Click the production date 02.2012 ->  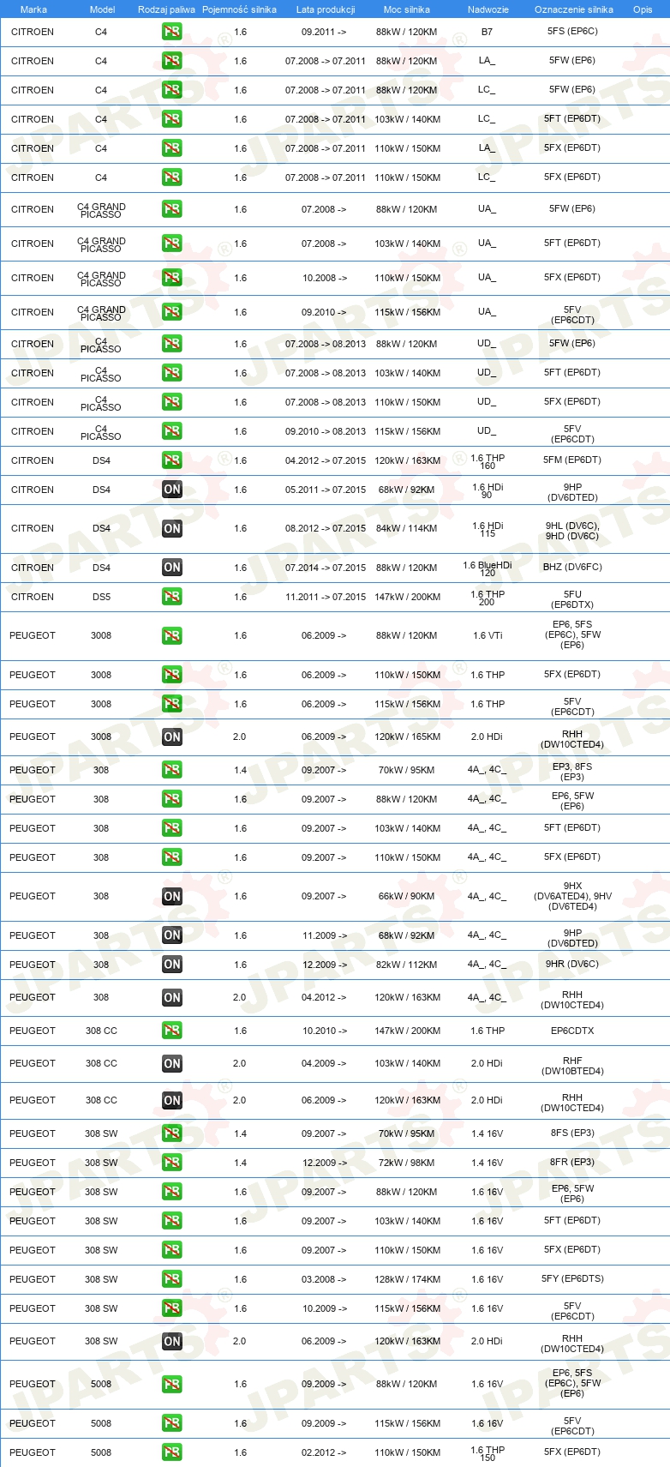[x=324, y=1452]
